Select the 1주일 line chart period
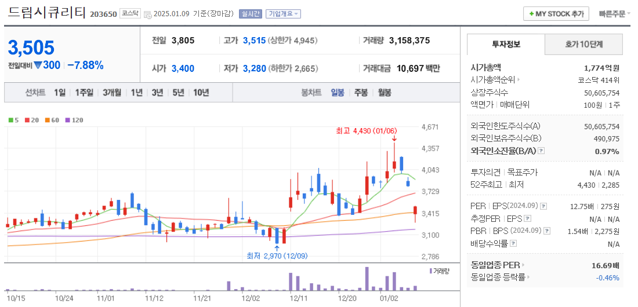The width and height of the screenshot is (638, 307). [x=84, y=93]
